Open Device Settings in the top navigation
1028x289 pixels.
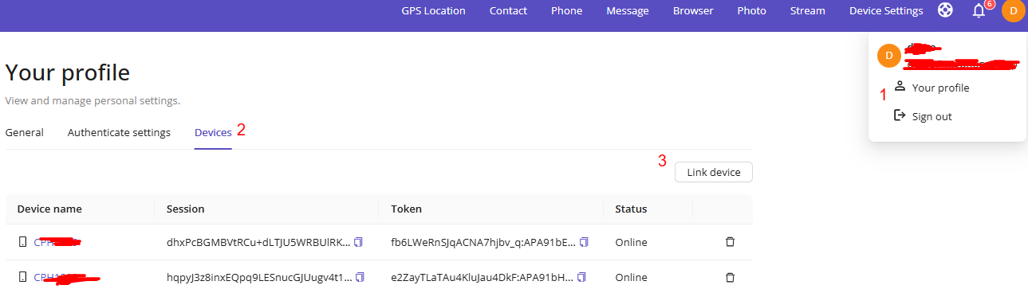886,11
